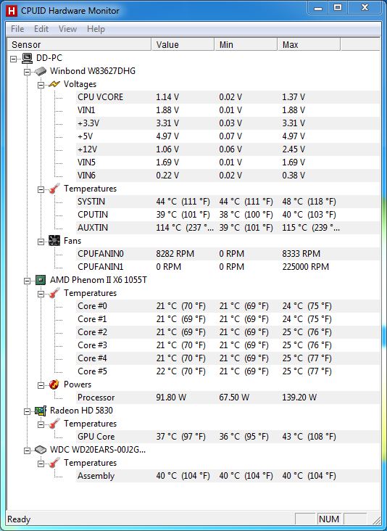Click the Max column header

pyautogui.click(x=309, y=45)
